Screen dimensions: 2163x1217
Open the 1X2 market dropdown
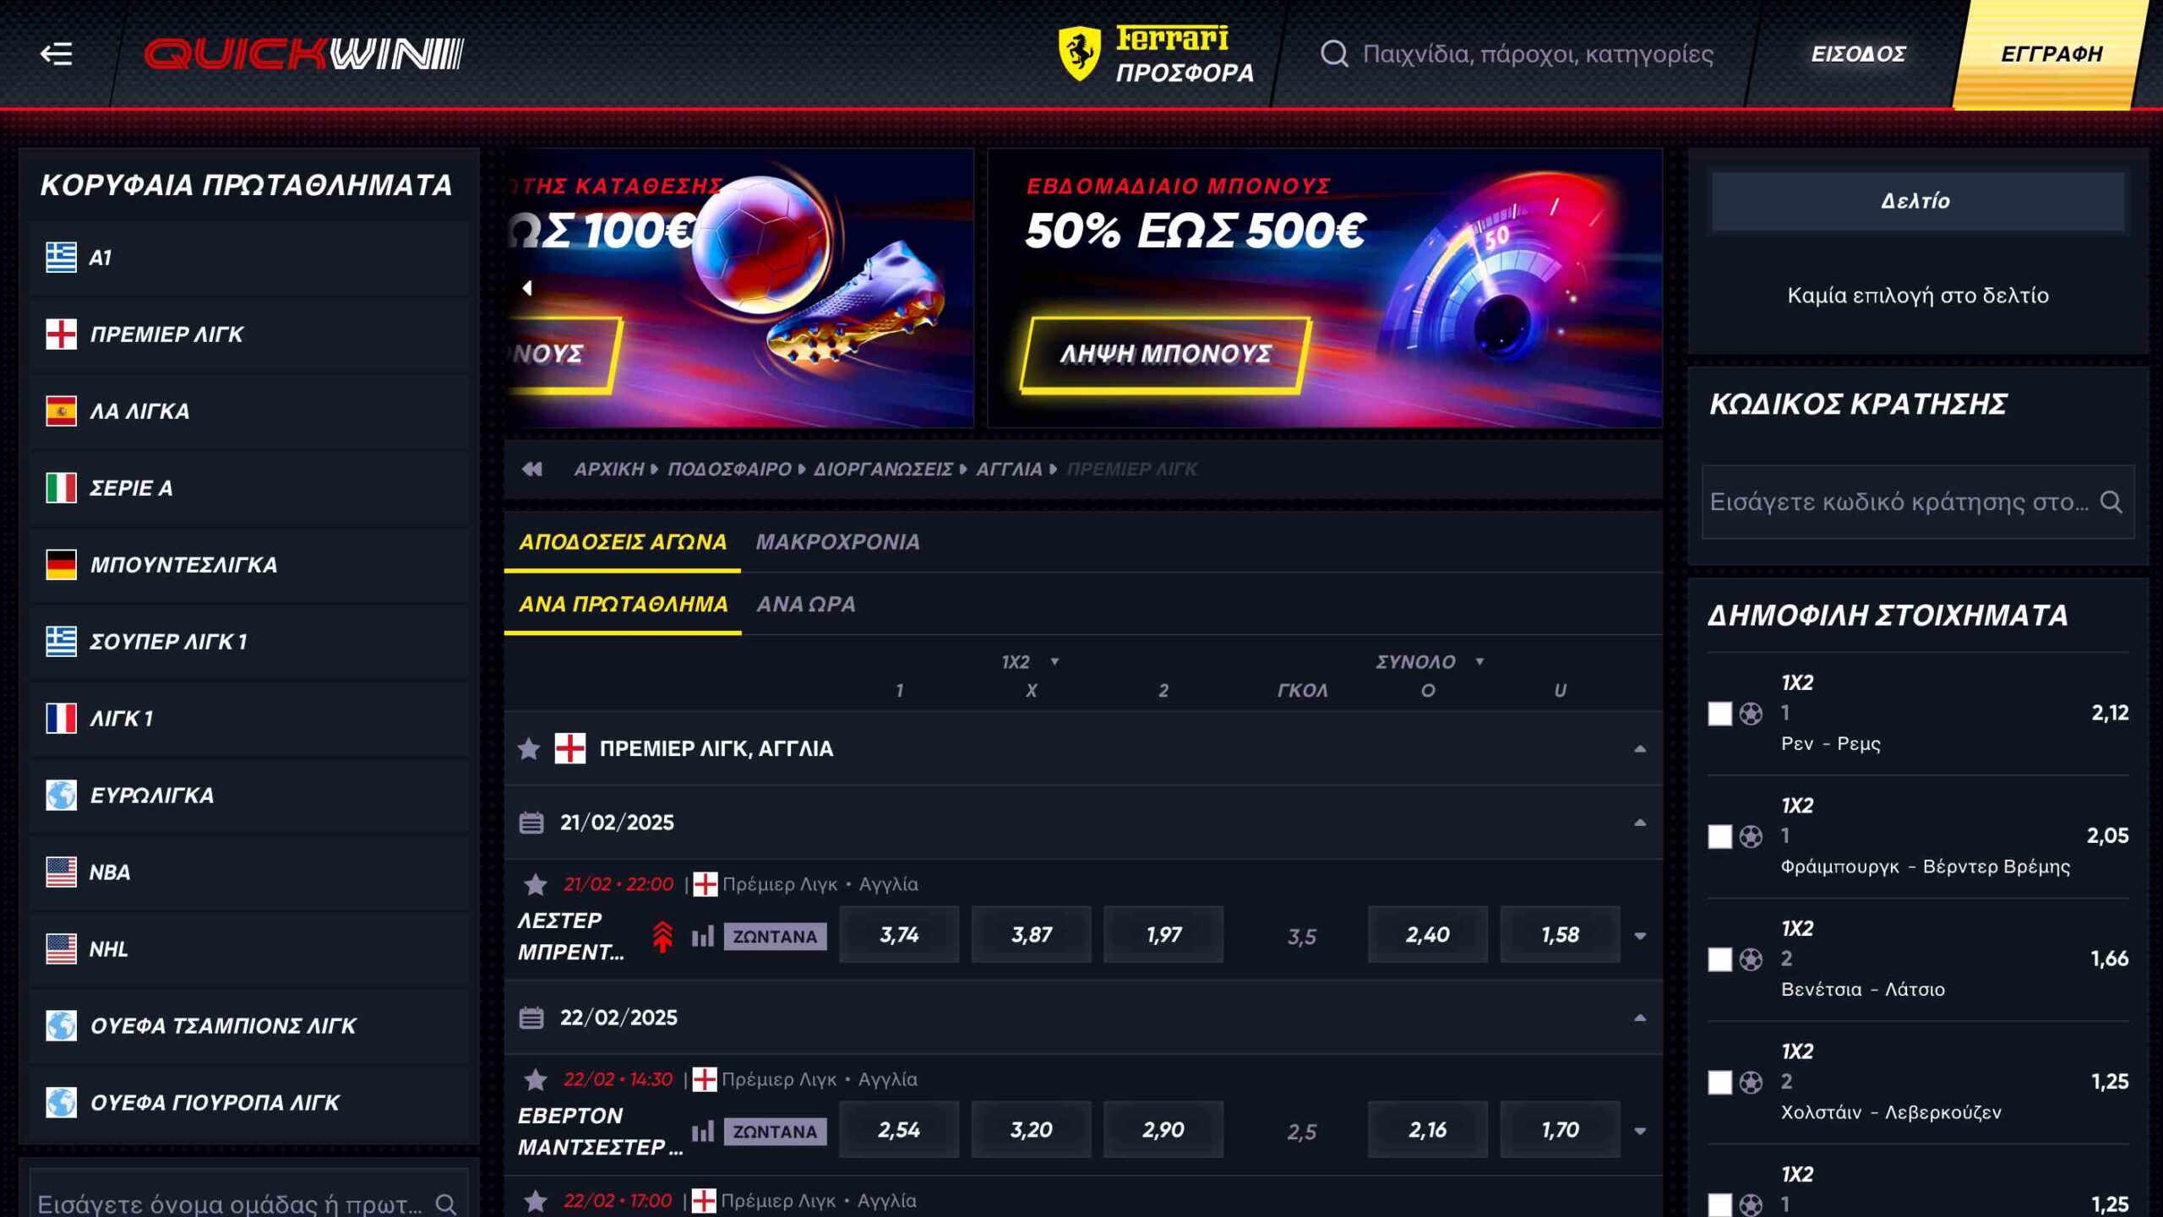[1030, 661]
